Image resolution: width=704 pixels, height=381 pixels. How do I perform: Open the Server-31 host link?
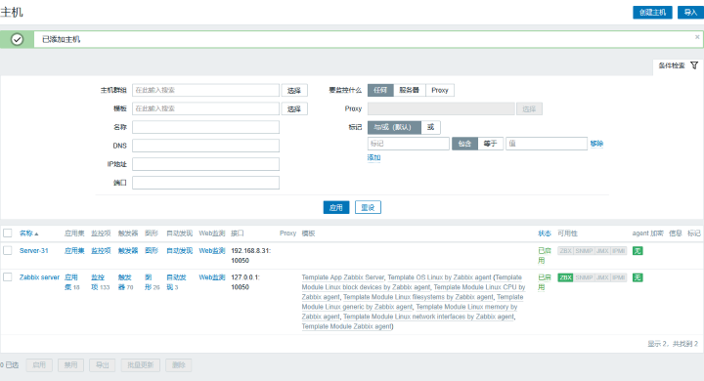[x=33, y=251]
